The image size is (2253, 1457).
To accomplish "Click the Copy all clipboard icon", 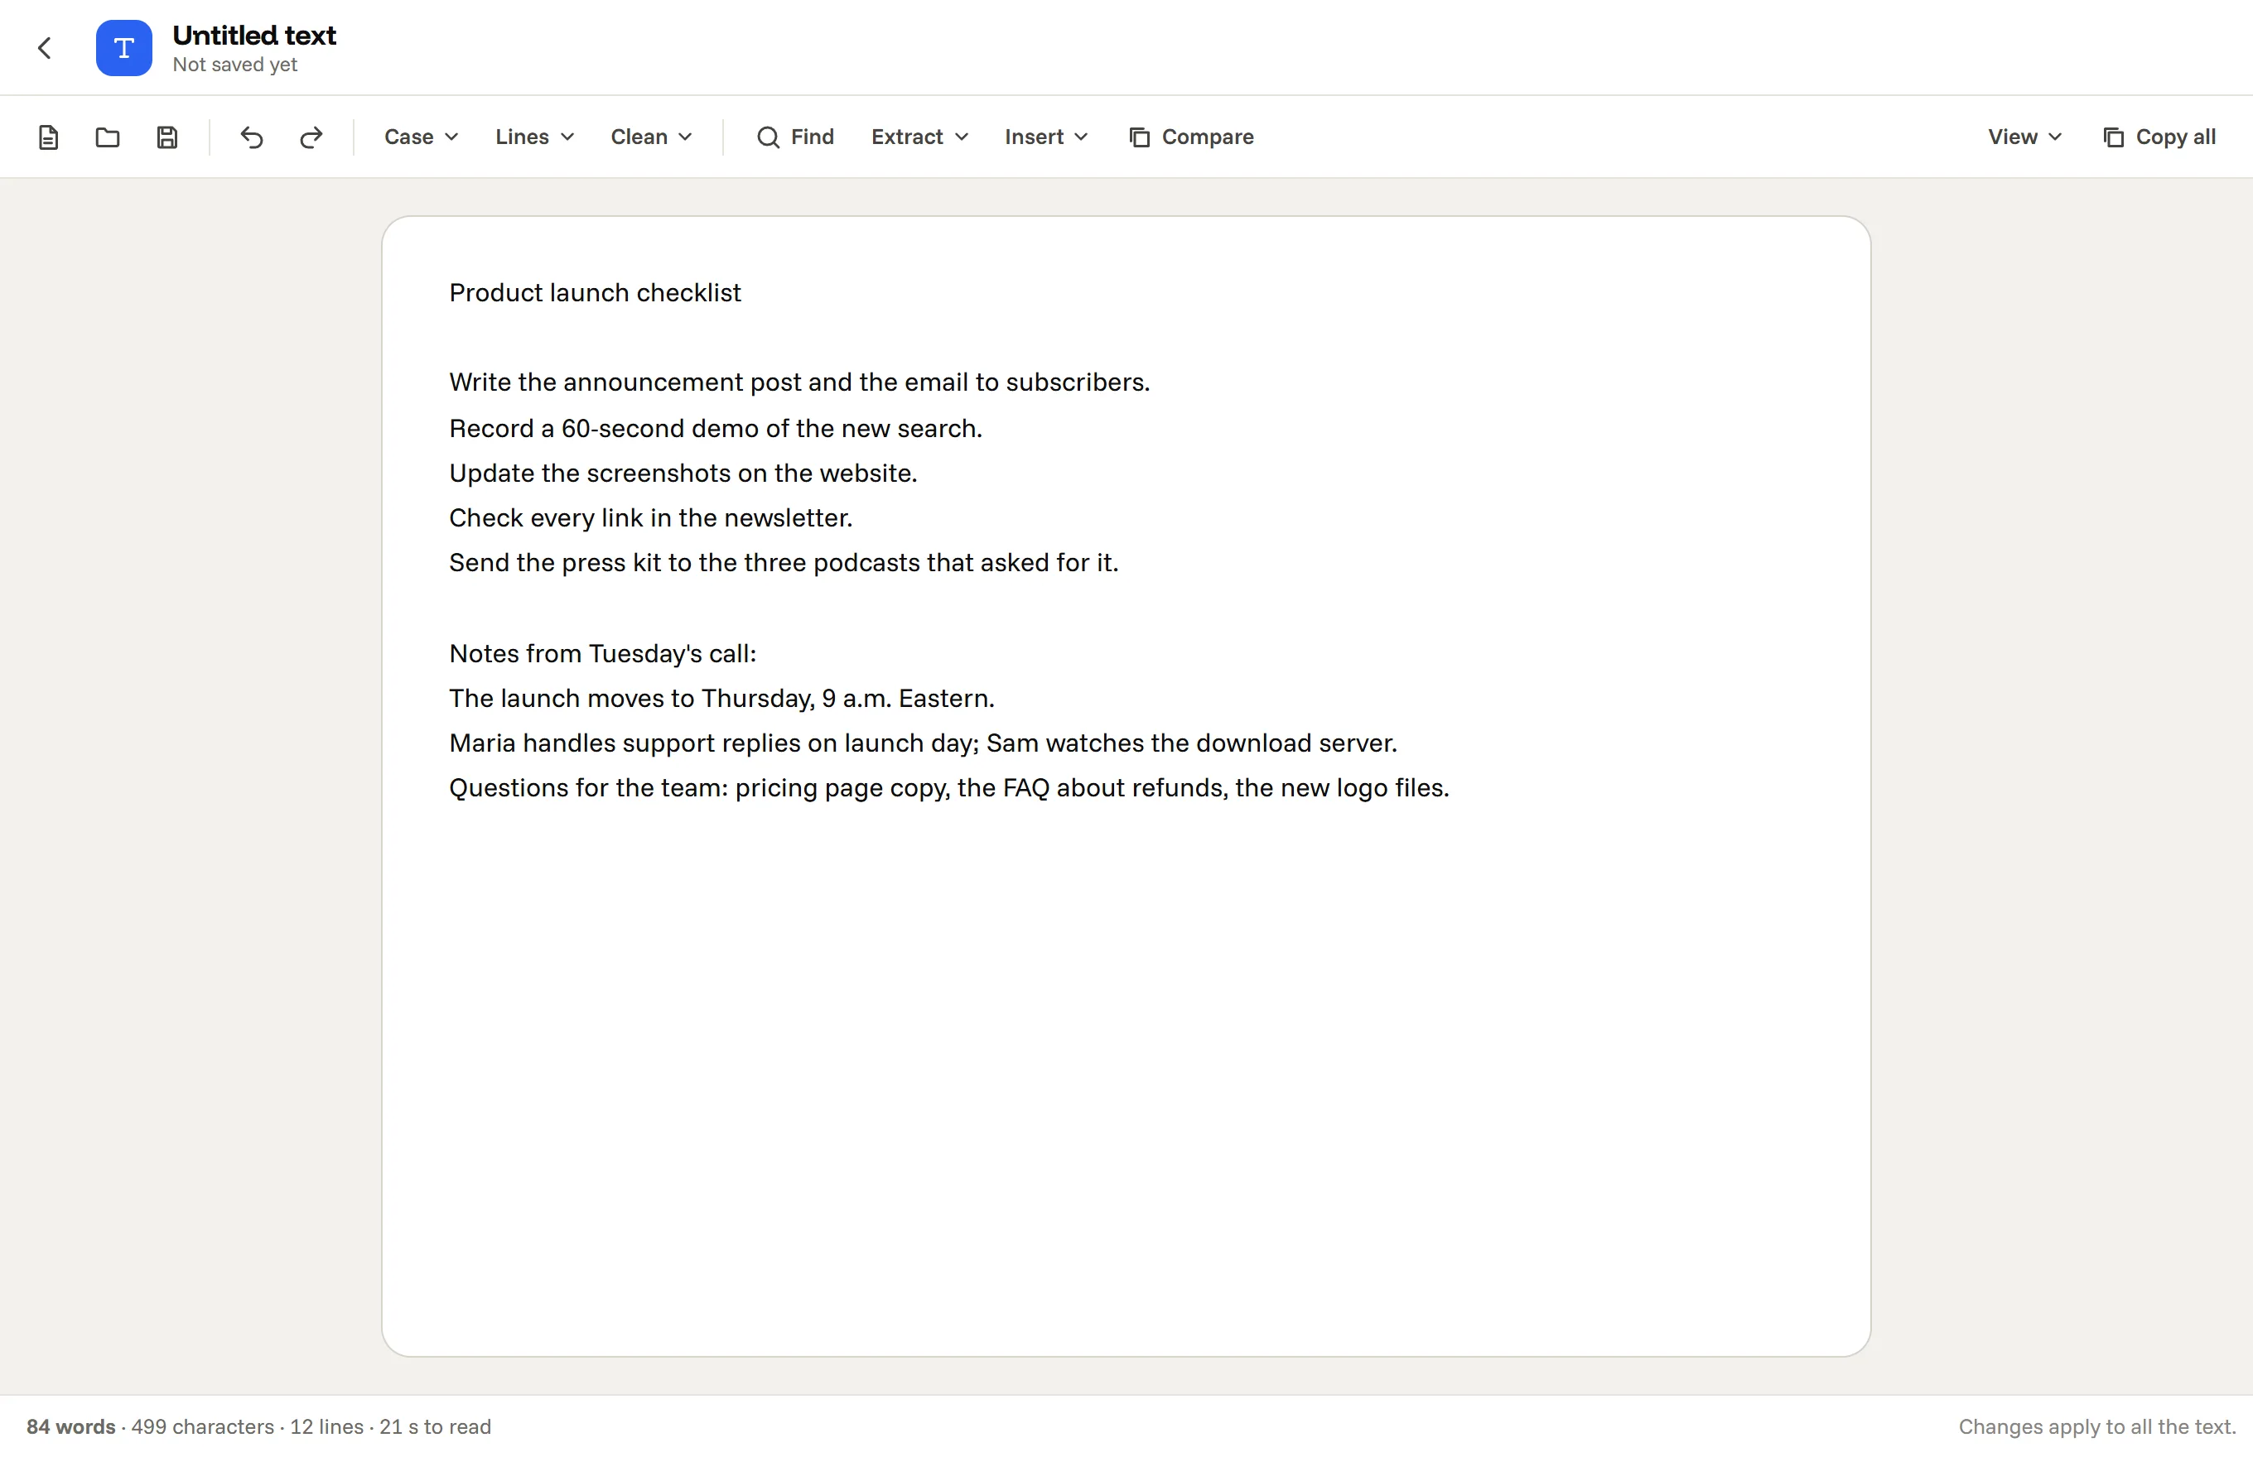I will 2113,137.
